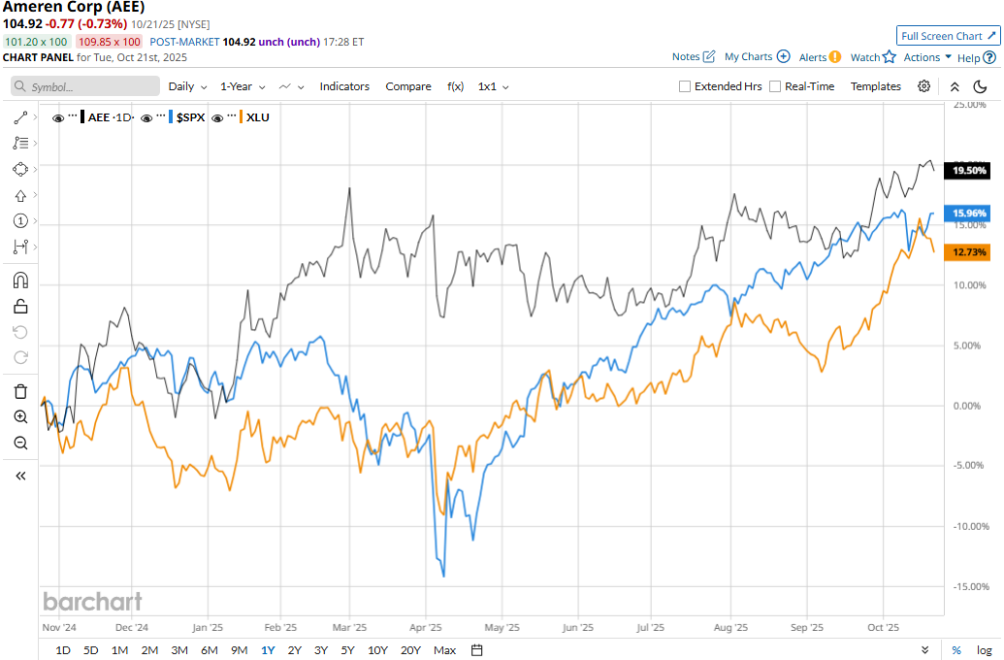Click the AEE black color swatch
This screenshot has width=1004, height=660.
pos(82,117)
